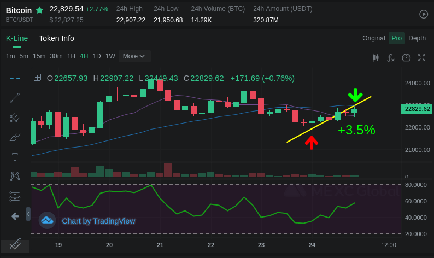Open the indicators fx menu

click(390, 57)
